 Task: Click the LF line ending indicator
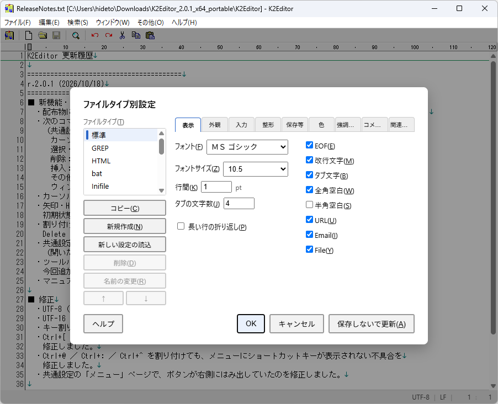(443, 397)
